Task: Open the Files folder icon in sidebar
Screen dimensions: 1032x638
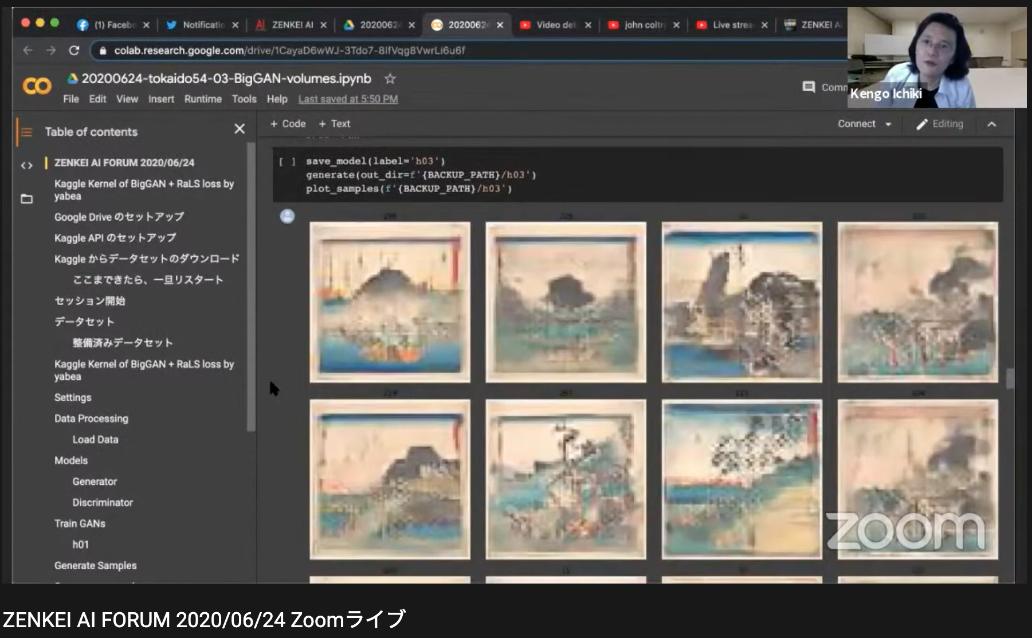Action: point(26,199)
